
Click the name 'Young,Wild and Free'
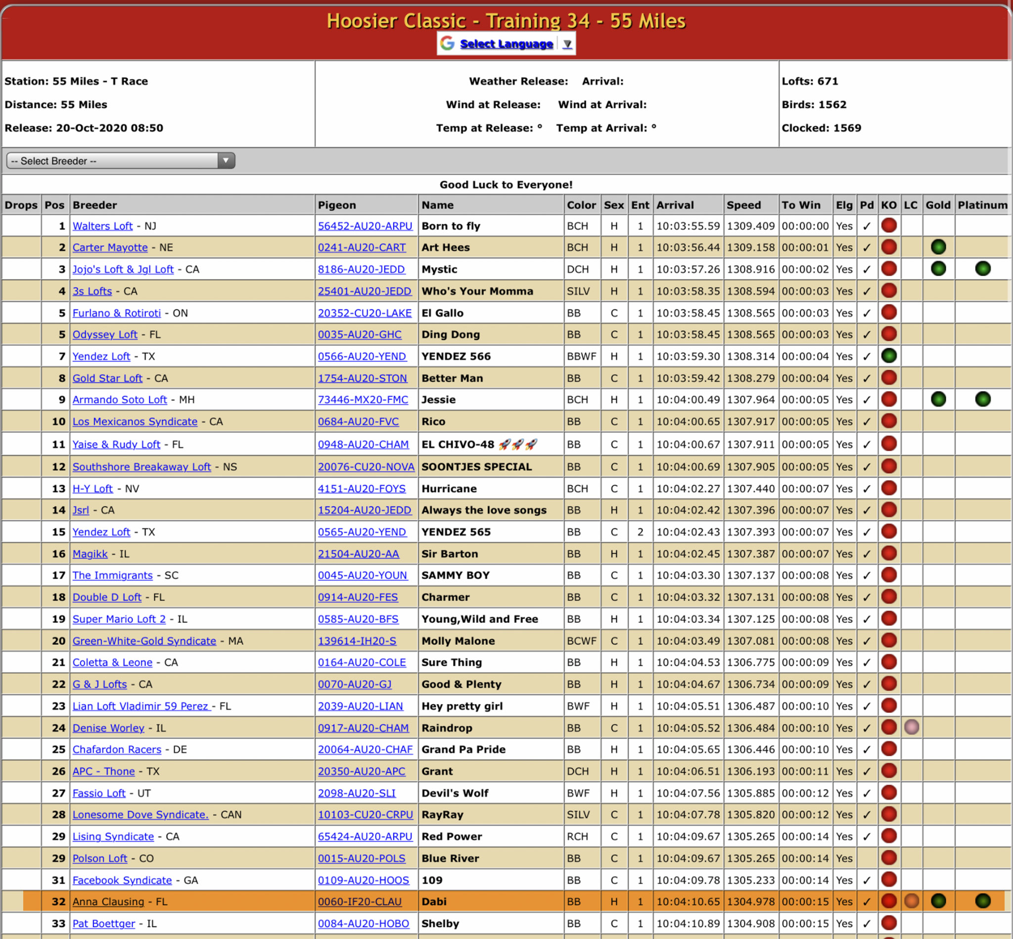(x=479, y=619)
